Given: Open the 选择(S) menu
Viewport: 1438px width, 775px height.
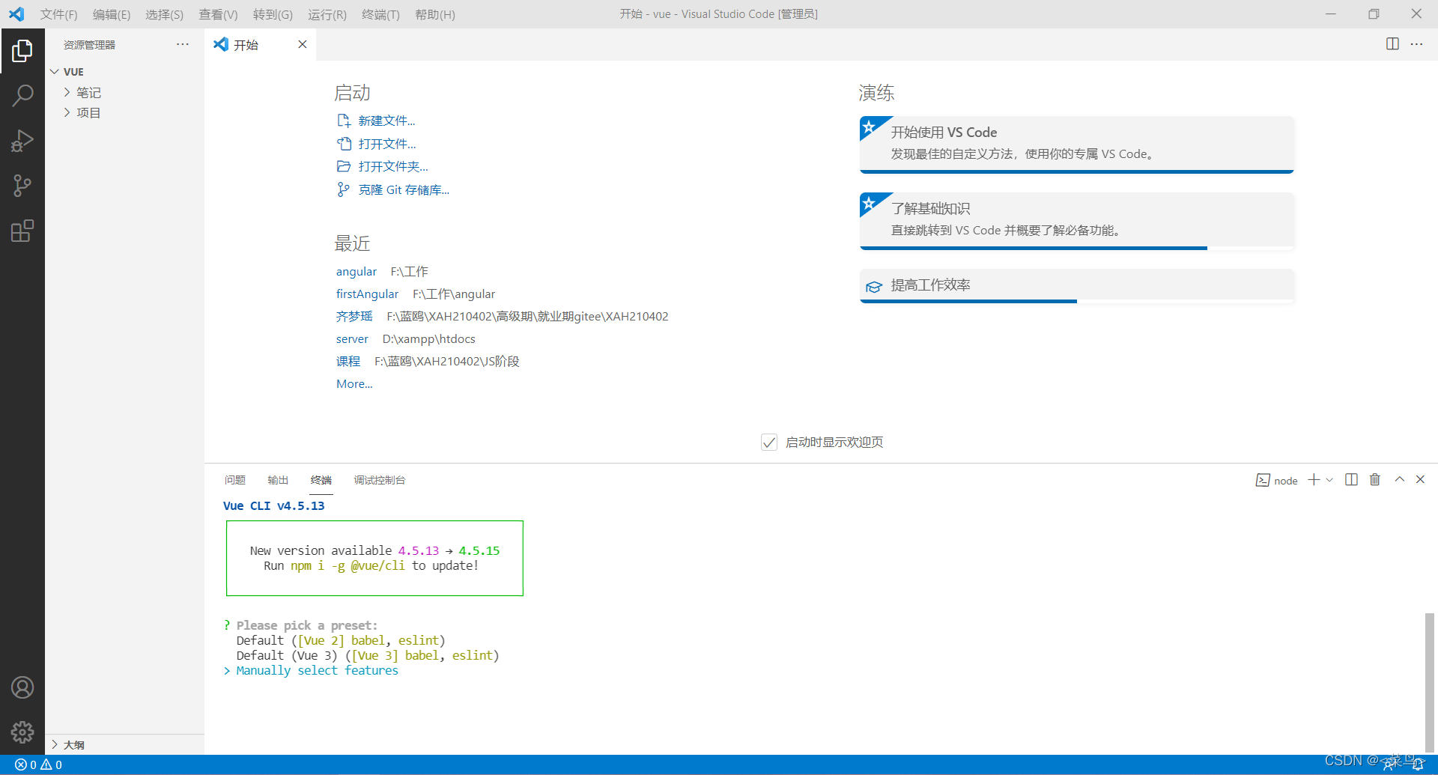Looking at the screenshot, I should (164, 14).
